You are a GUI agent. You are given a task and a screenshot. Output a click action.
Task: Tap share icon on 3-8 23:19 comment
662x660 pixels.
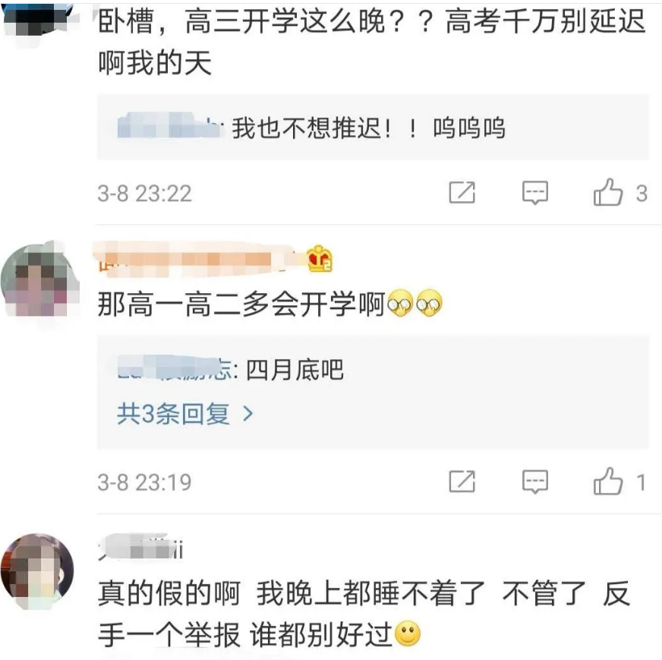[462, 482]
